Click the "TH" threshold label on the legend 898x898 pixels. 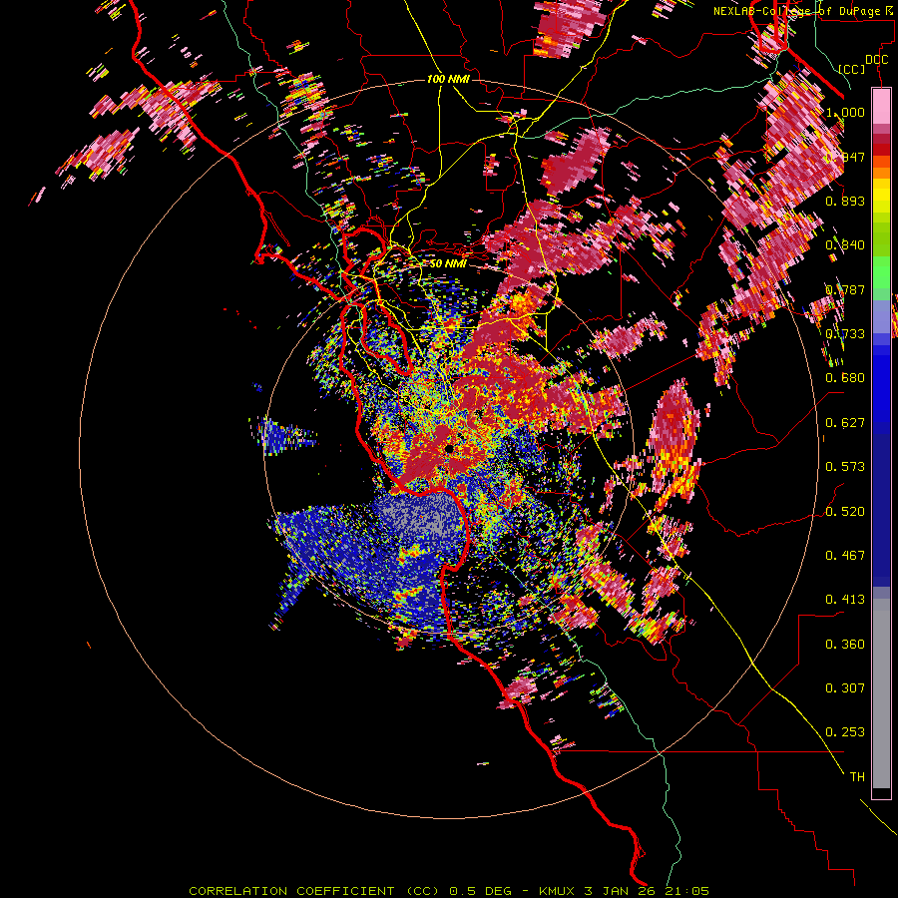(x=857, y=777)
